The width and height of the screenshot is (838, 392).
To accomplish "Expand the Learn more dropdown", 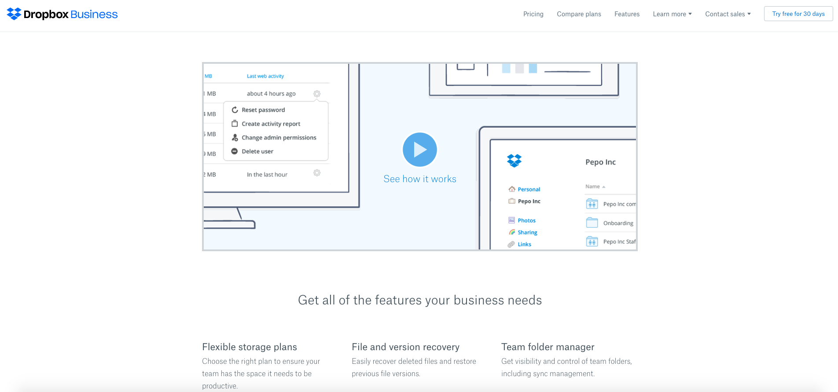I will 672,14.
